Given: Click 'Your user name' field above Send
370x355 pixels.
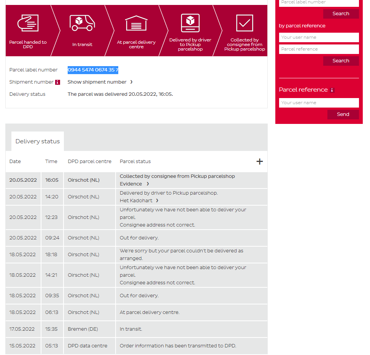Looking at the screenshot, I should (x=319, y=103).
